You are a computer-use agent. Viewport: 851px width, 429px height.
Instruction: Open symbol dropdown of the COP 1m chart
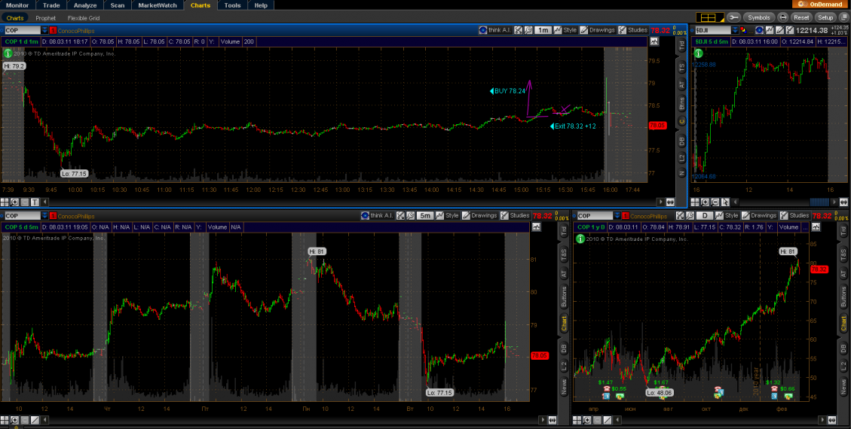coord(44,30)
